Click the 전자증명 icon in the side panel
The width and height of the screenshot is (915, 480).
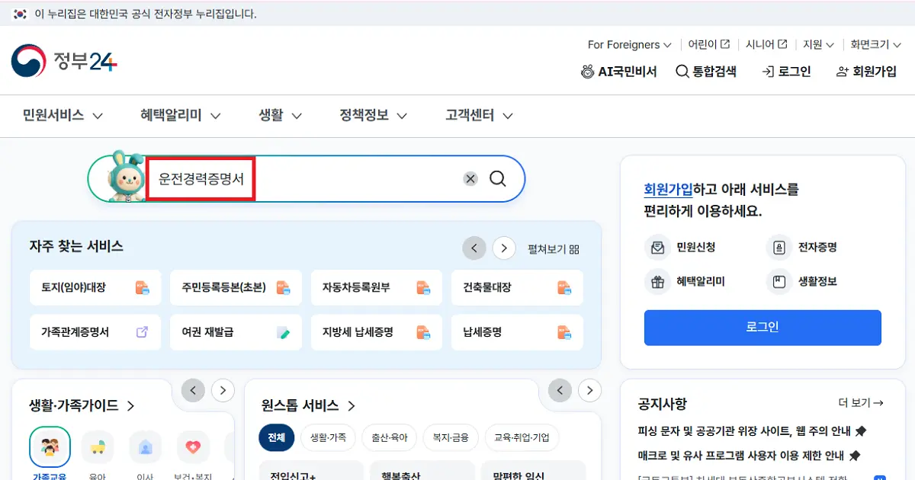779,248
